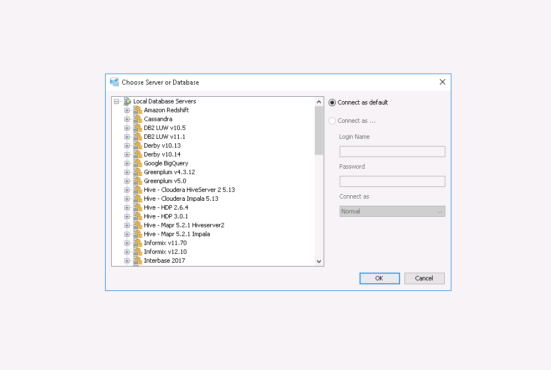Viewport: 551px width, 370px height.
Task: Click the Local Database Servers root icon
Action: click(x=128, y=101)
